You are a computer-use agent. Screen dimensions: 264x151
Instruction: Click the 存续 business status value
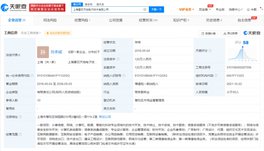point(138,42)
